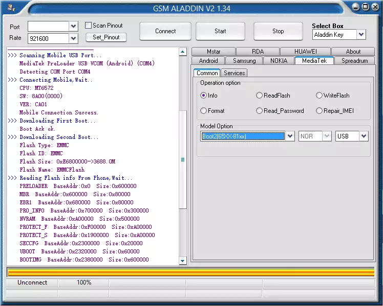Open the NOR flash type dropdown
383x306 pixels.
(x=327, y=136)
